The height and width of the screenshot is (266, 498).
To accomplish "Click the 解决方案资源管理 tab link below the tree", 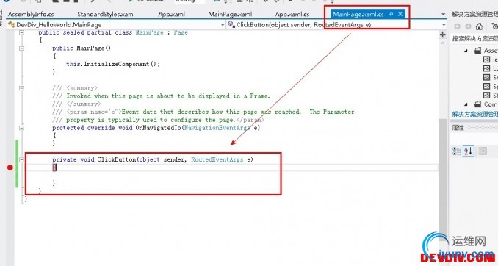I will pos(475,114).
